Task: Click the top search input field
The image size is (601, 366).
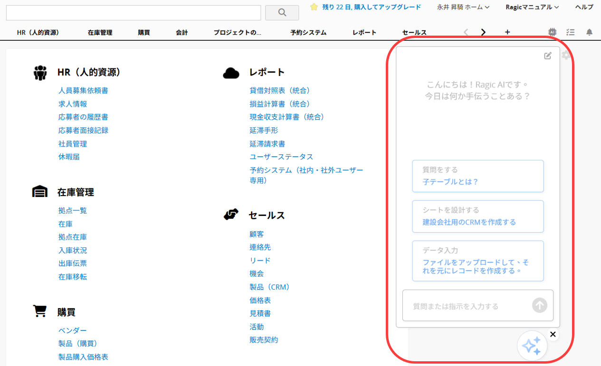Action: point(134,13)
